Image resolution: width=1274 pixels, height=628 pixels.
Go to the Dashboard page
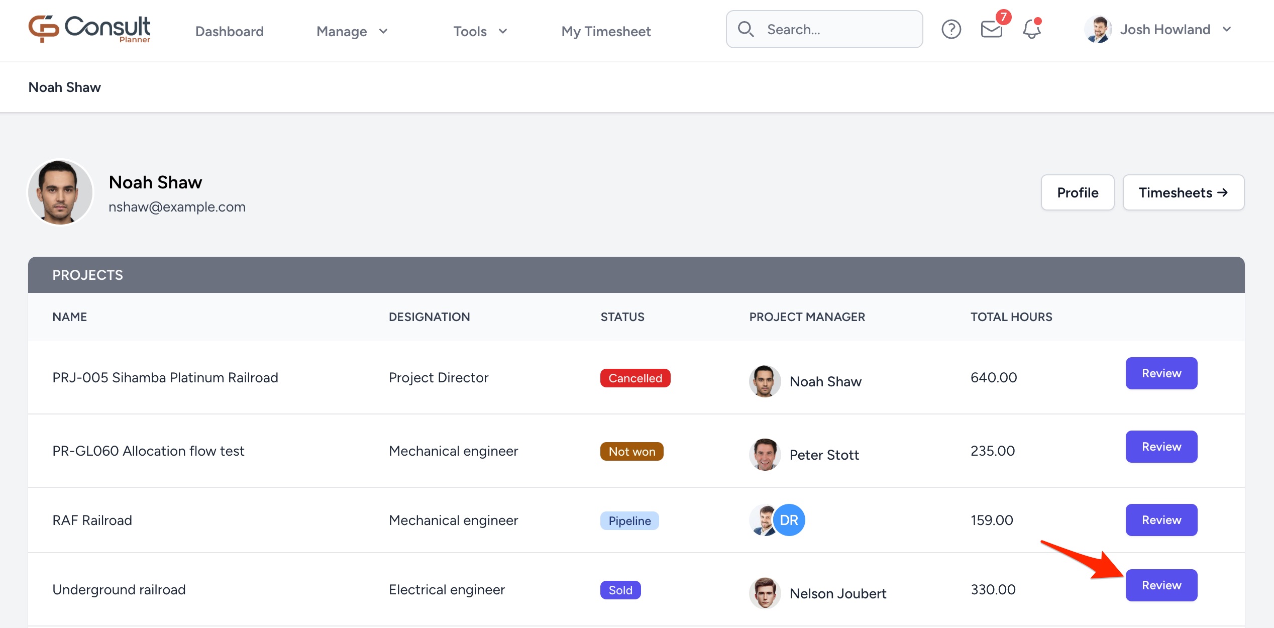[229, 31]
